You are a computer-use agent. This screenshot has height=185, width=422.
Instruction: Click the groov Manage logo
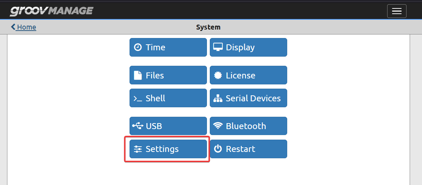51,11
